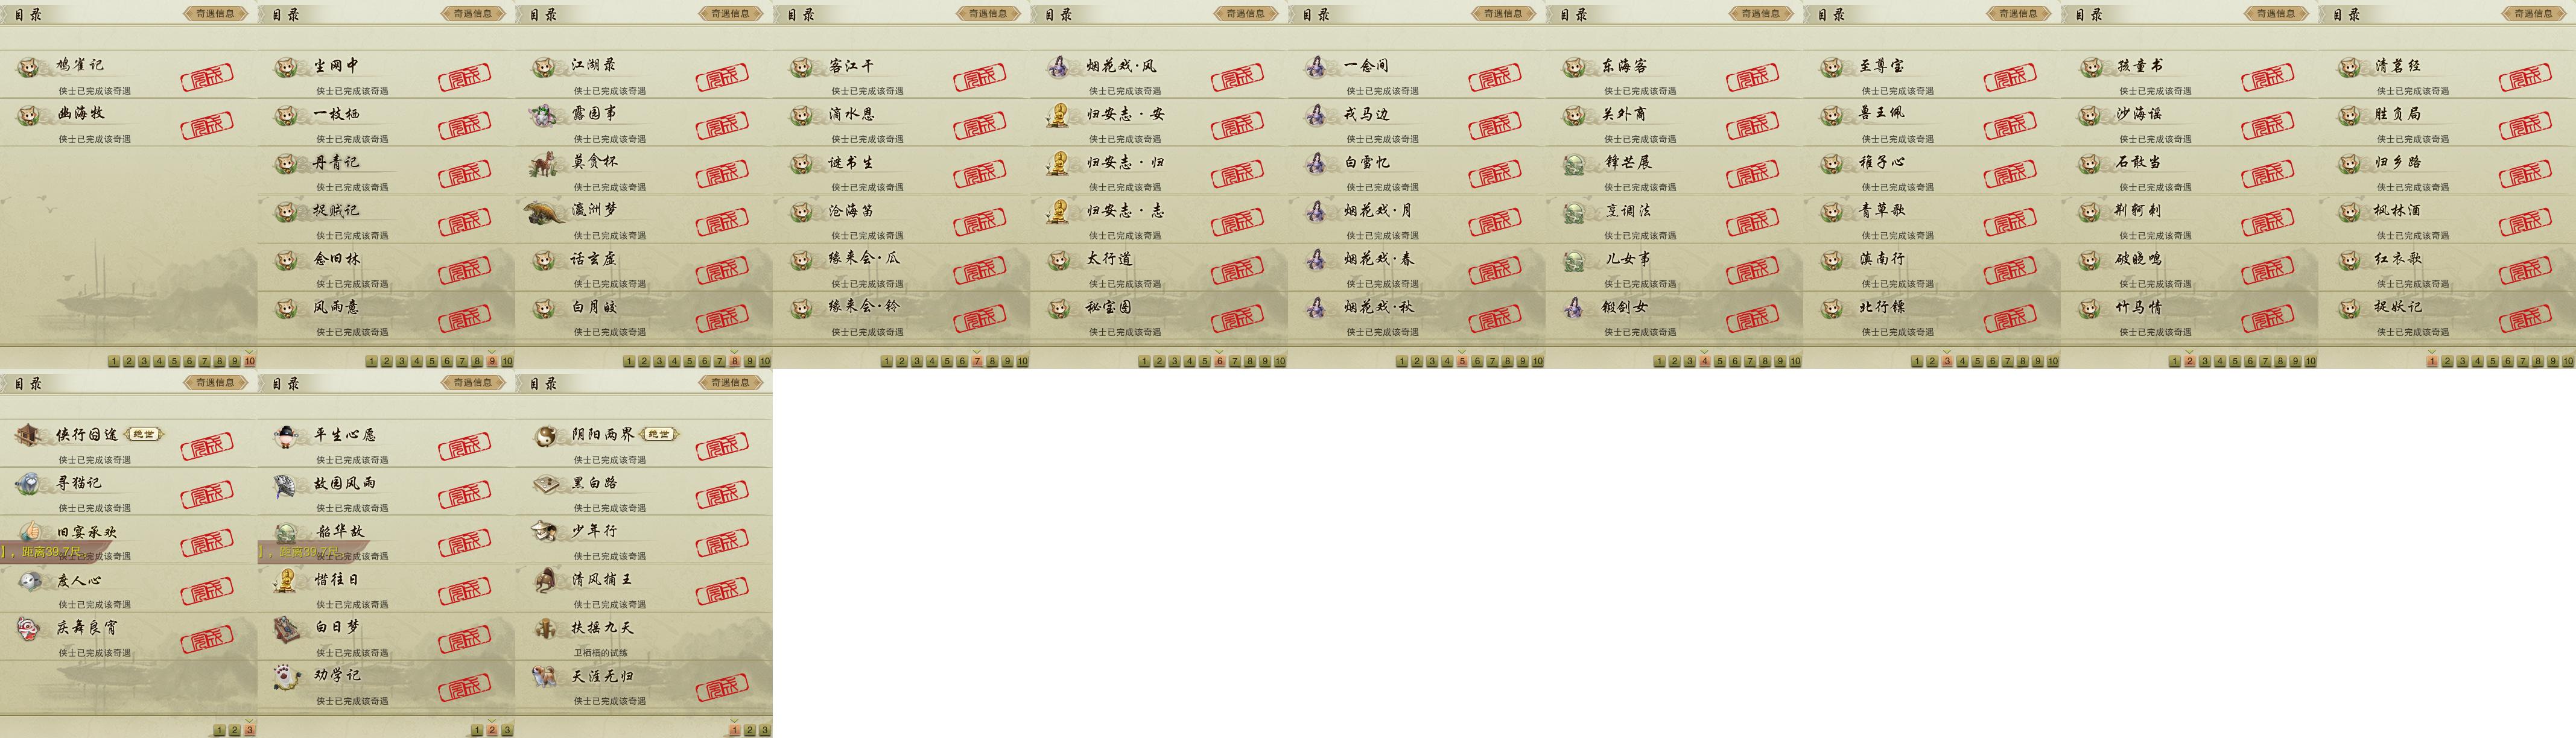Click the deer icon next to 莫贪杯
2576x738 pixels.
click(544, 163)
